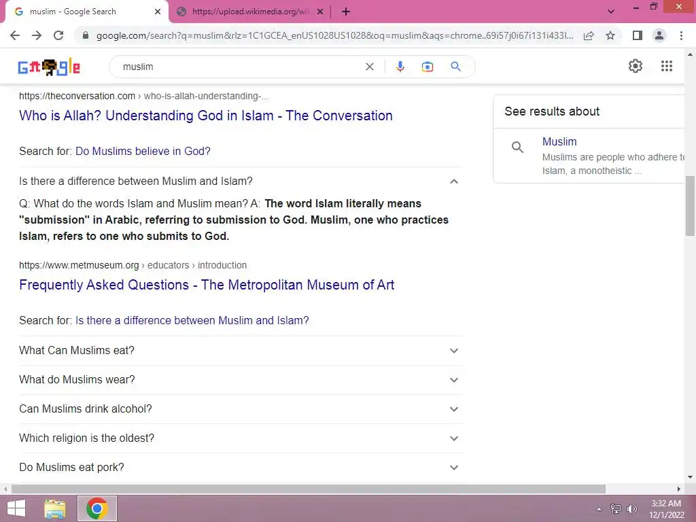This screenshot has width=696, height=522.
Task: Go back with the browser back arrow
Action: [x=15, y=35]
